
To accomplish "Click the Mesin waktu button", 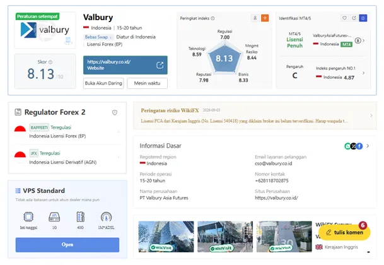I will point(147,83).
